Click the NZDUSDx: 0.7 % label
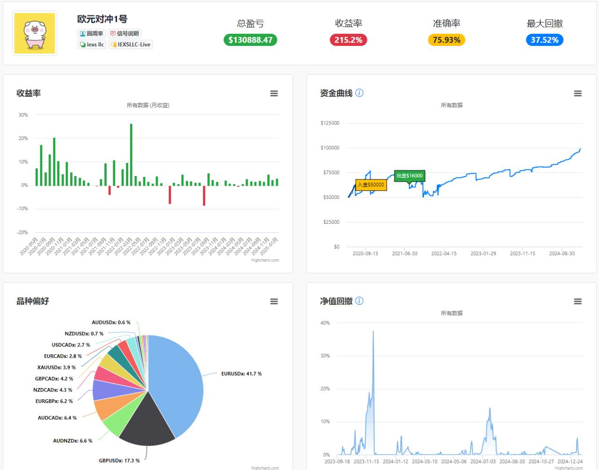 click(84, 334)
